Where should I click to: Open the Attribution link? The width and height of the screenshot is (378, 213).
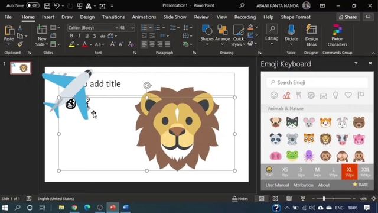pyautogui.click(x=303, y=185)
